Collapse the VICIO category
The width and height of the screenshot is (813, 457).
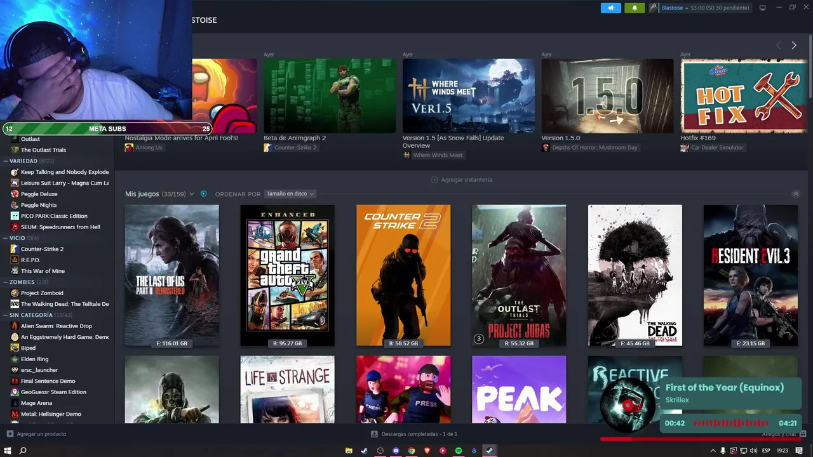tap(6, 238)
